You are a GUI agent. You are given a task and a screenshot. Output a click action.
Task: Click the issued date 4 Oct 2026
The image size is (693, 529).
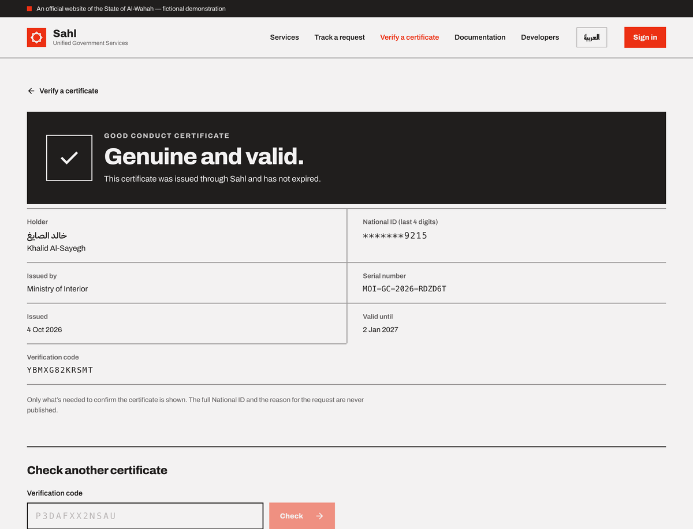pos(44,330)
